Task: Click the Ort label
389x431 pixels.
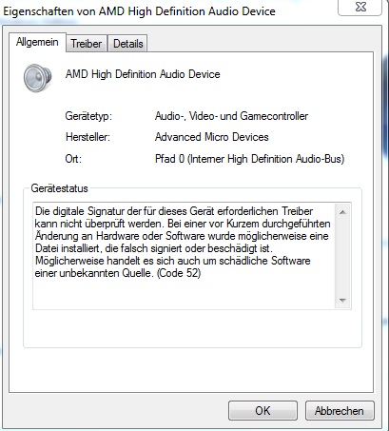Action: tap(73, 158)
